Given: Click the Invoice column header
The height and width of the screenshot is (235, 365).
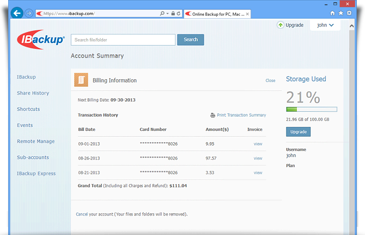Looking at the screenshot, I should [x=254, y=130].
